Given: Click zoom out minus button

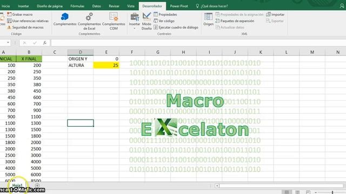Looking at the screenshot, I should 316,192.
